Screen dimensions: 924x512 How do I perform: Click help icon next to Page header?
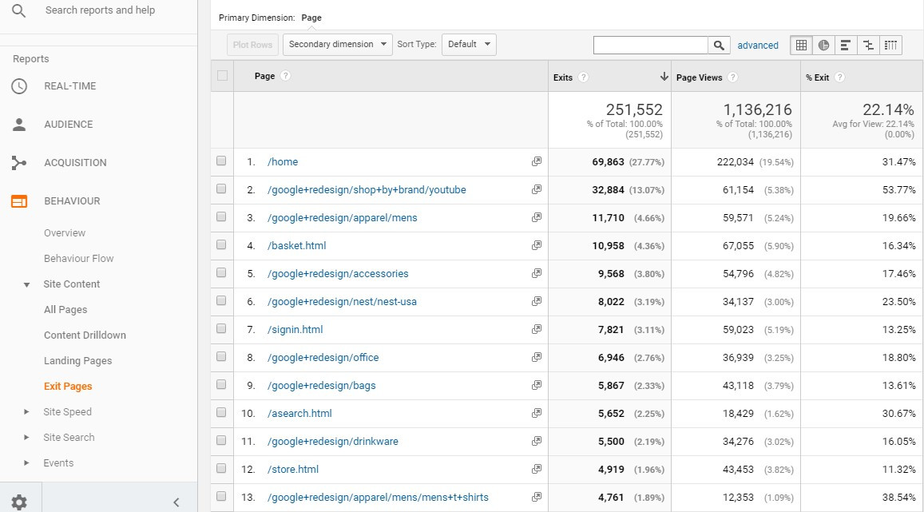tap(285, 76)
